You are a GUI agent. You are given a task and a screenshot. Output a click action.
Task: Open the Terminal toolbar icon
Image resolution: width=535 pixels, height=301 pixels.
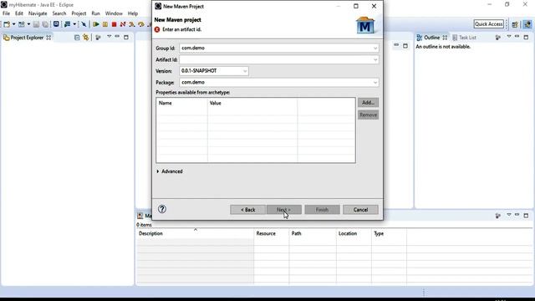coord(56,24)
